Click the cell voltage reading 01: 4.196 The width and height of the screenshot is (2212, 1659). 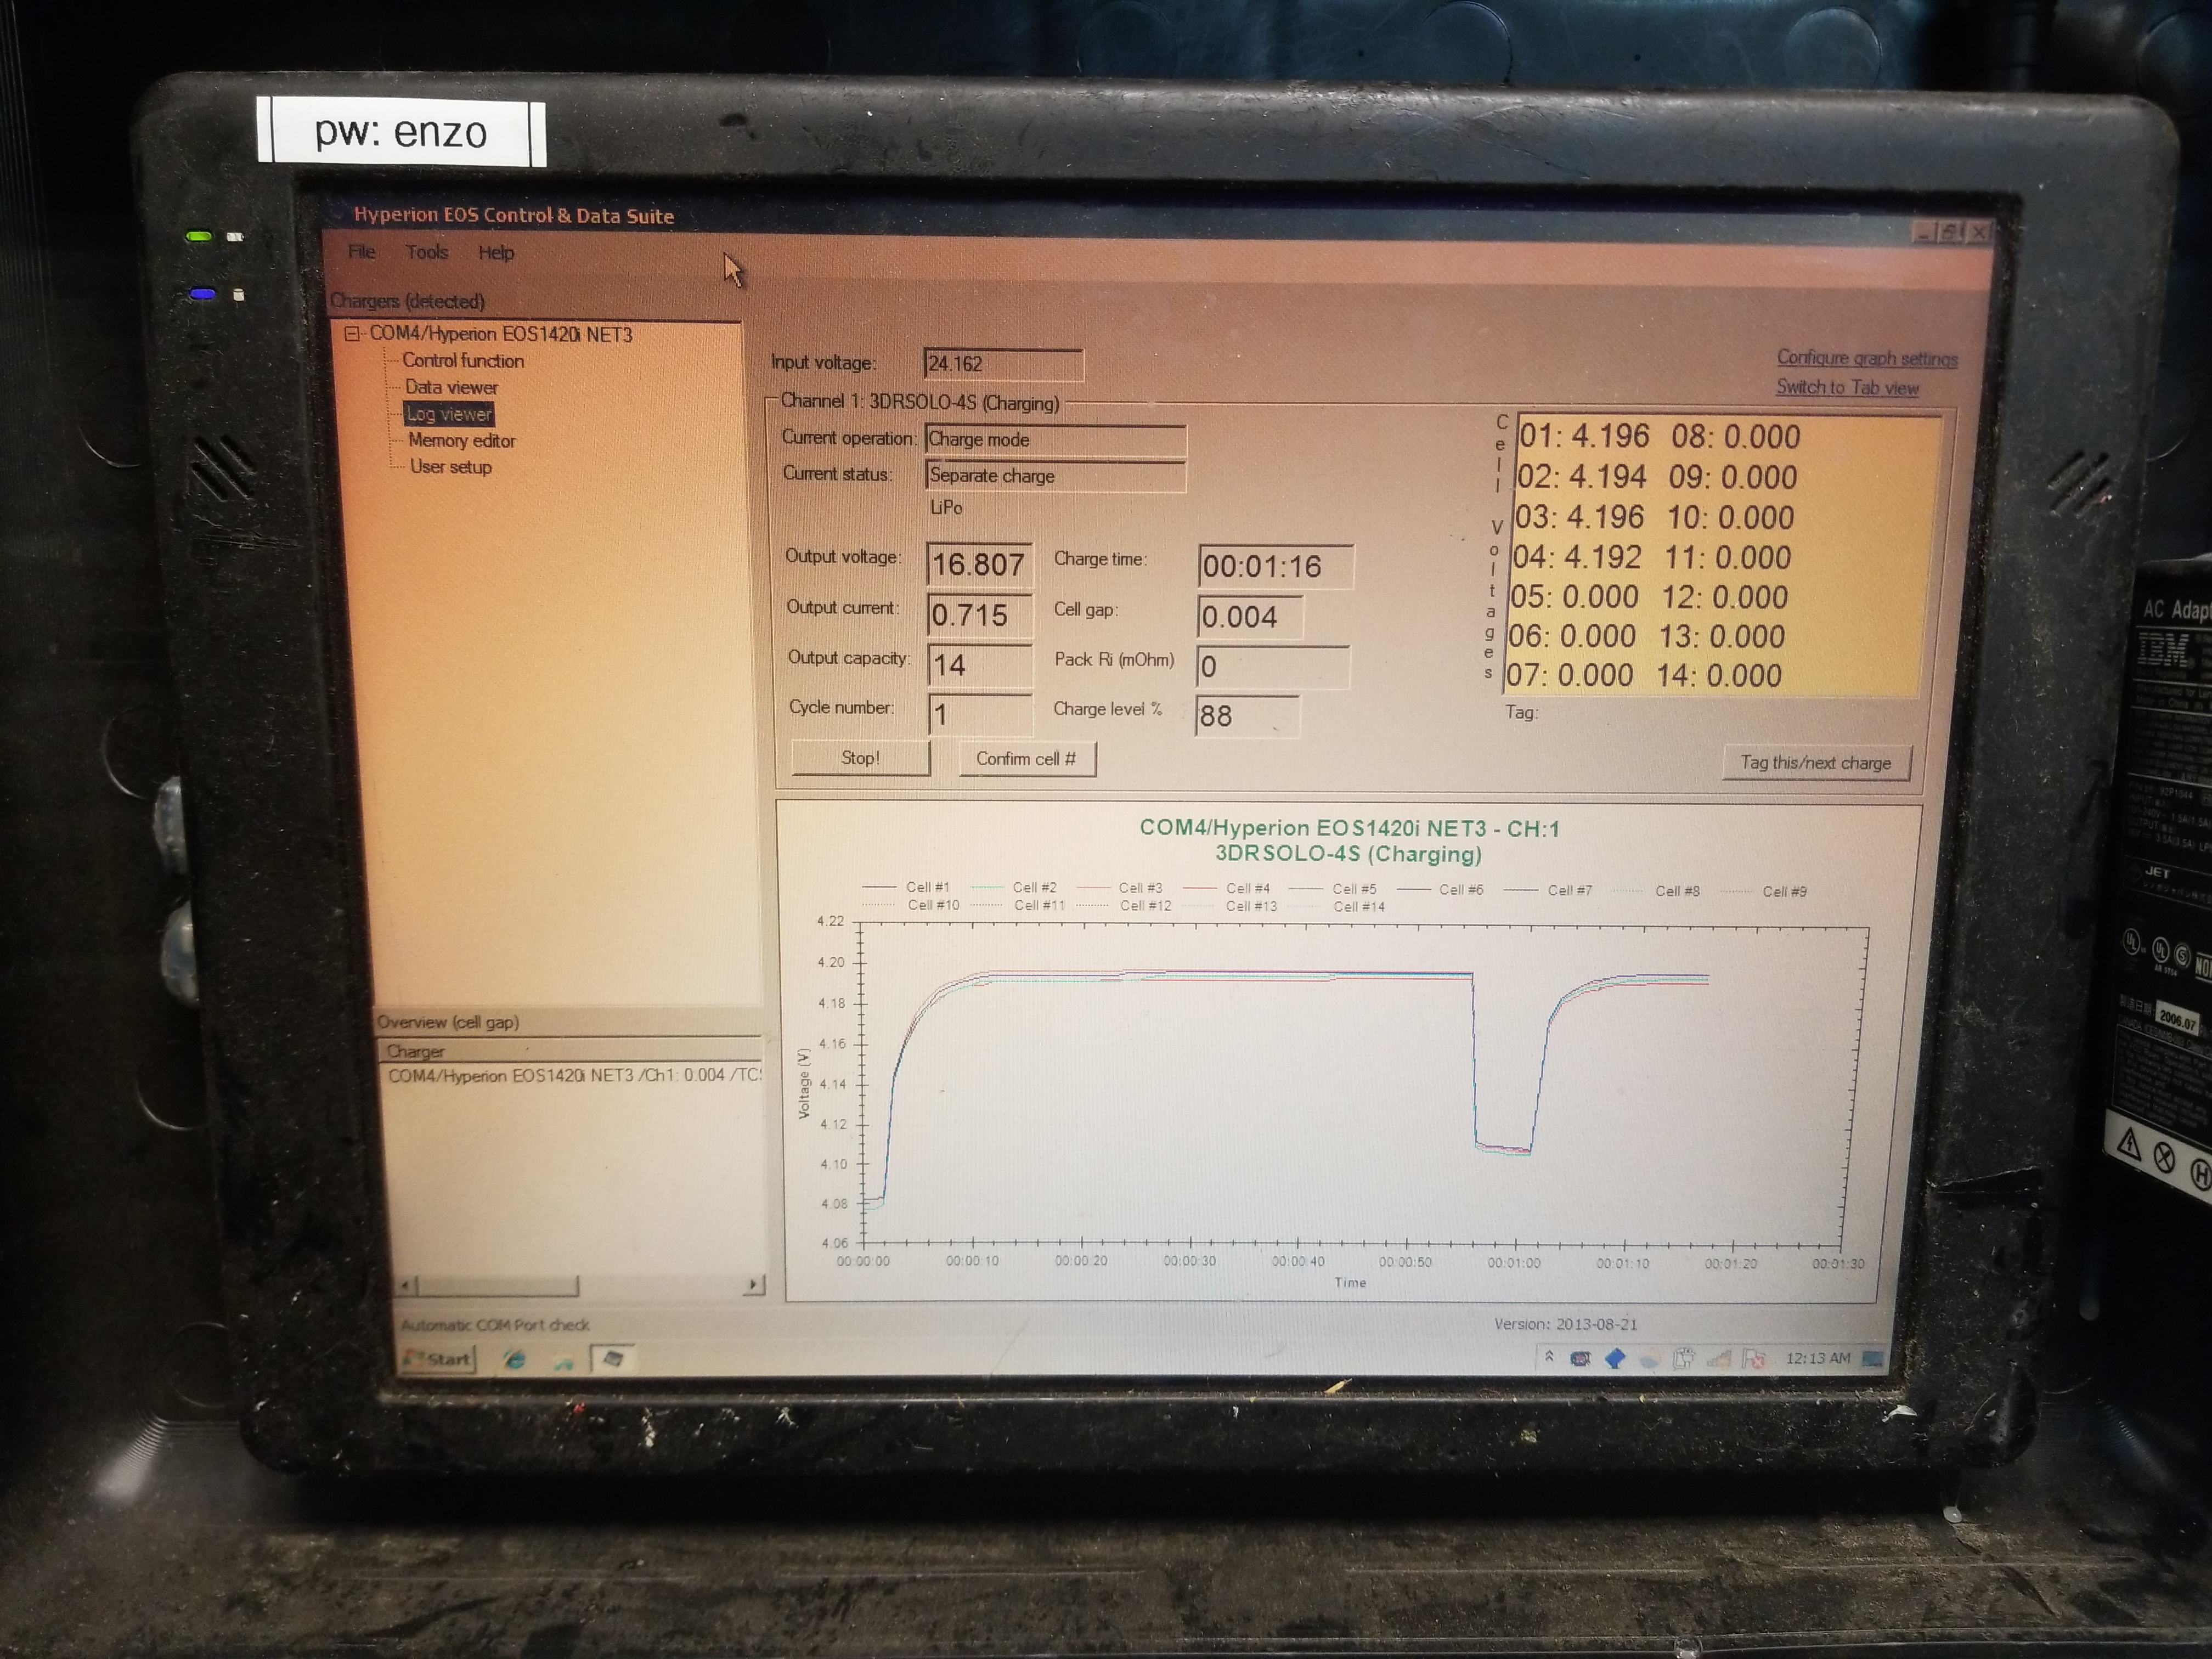pos(1584,436)
